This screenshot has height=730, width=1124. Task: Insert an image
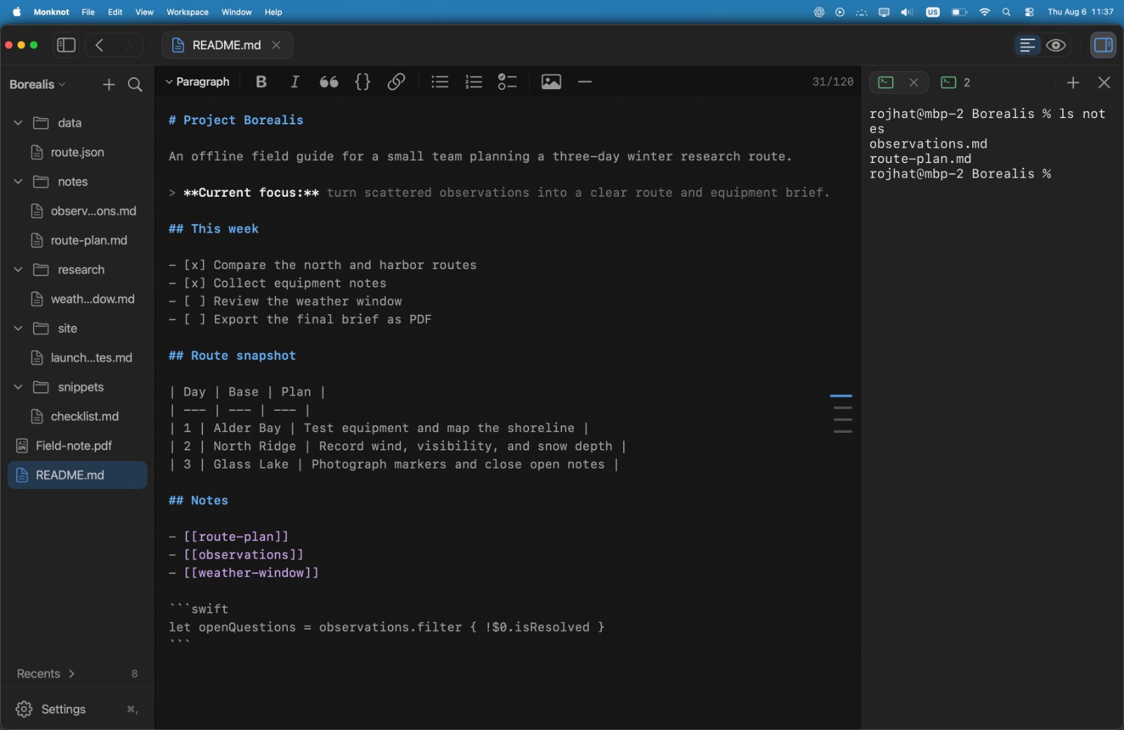(551, 82)
